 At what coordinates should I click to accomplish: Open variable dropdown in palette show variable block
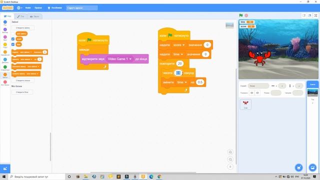(33, 66)
